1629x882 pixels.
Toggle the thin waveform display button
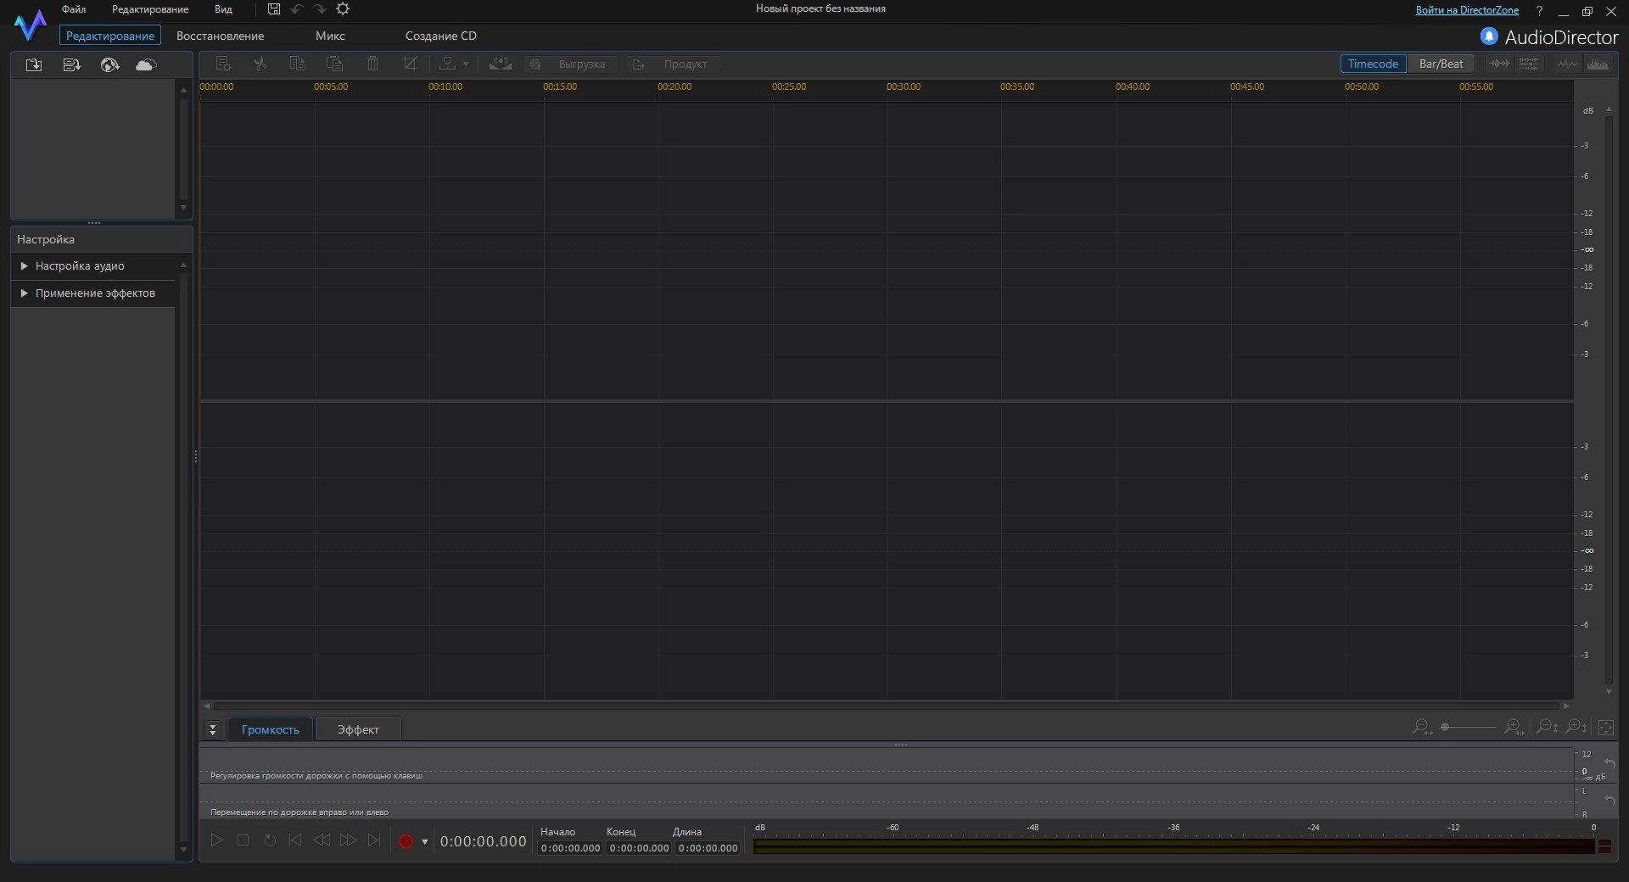pyautogui.click(x=1569, y=64)
